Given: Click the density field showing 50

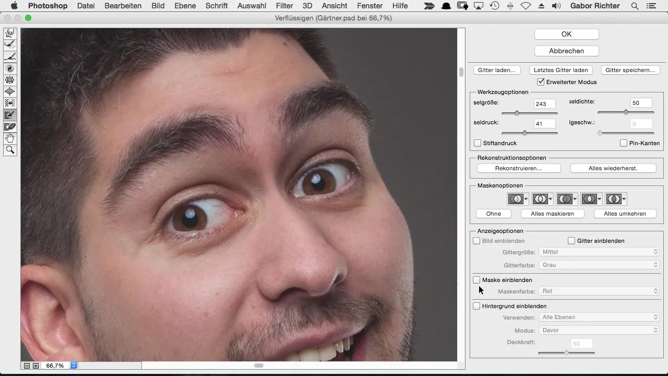Looking at the screenshot, I should (641, 103).
